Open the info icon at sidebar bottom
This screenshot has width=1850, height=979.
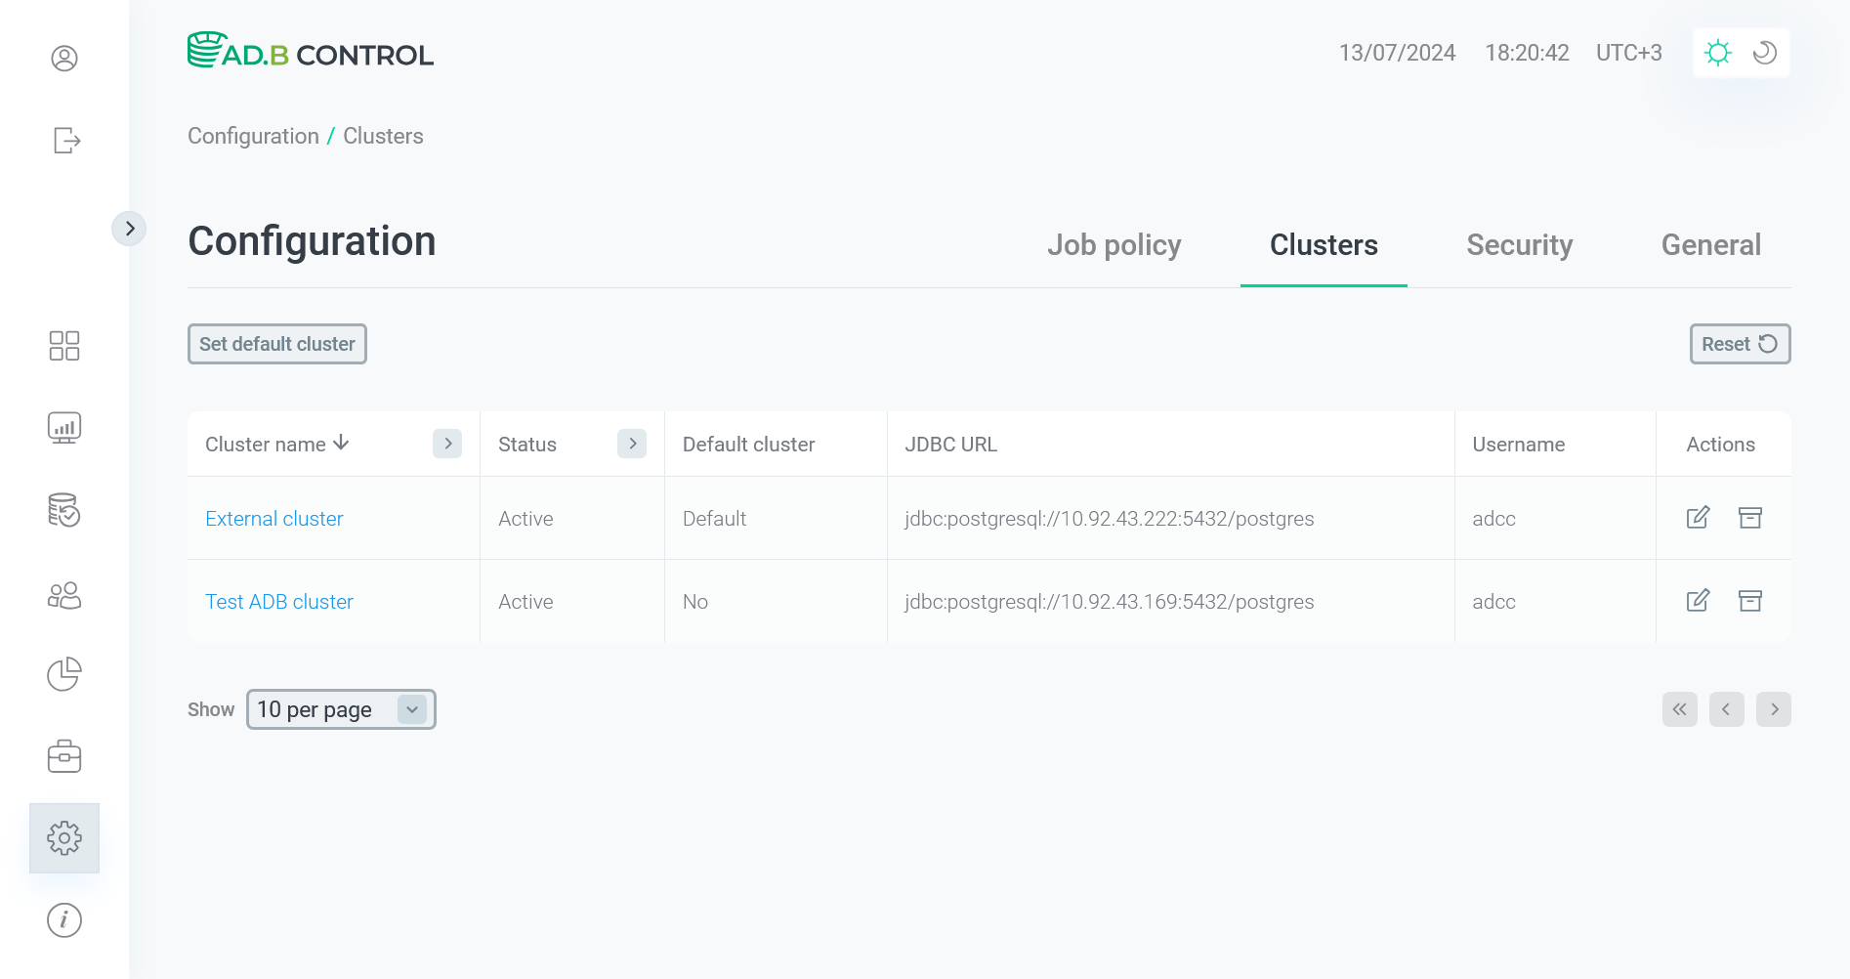point(64,919)
